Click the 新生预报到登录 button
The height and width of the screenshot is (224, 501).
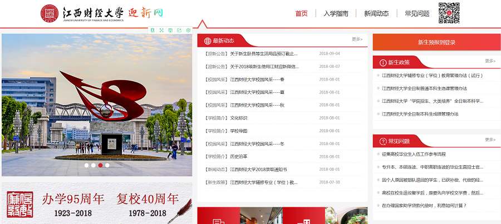pyautogui.click(x=436, y=42)
